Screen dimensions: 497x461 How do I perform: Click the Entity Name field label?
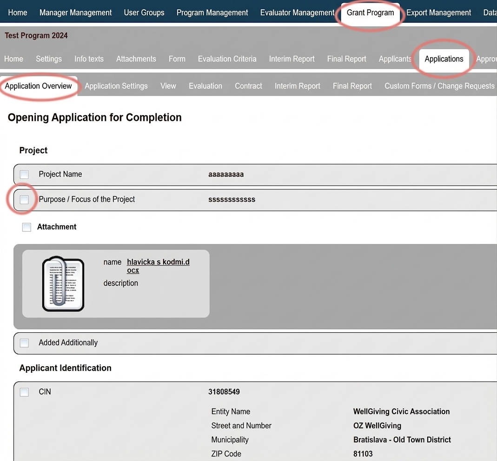[x=231, y=412]
